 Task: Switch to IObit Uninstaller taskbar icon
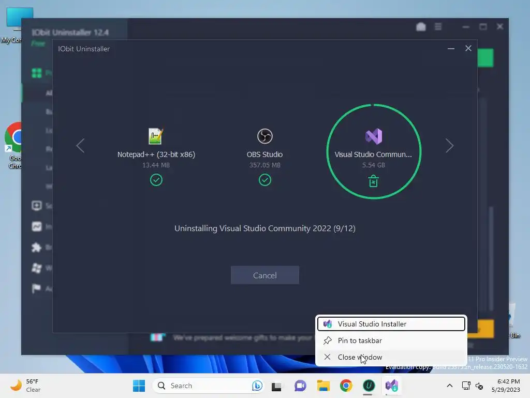[x=369, y=386]
